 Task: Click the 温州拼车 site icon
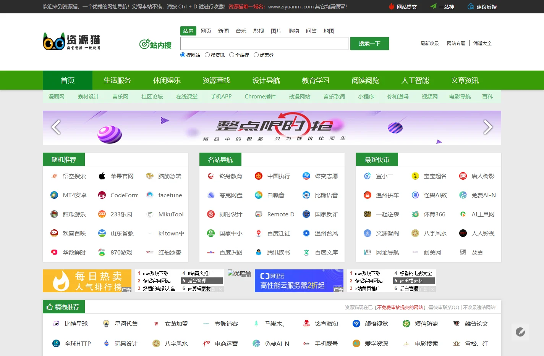[x=368, y=195]
